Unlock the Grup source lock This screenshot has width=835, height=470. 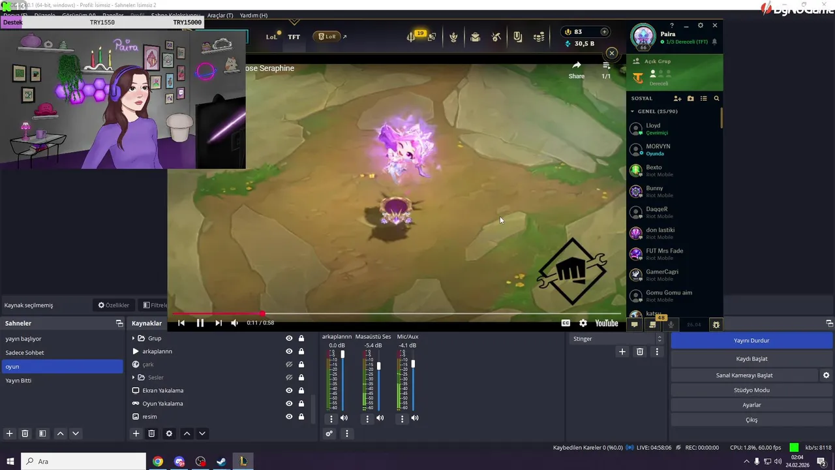301,338
